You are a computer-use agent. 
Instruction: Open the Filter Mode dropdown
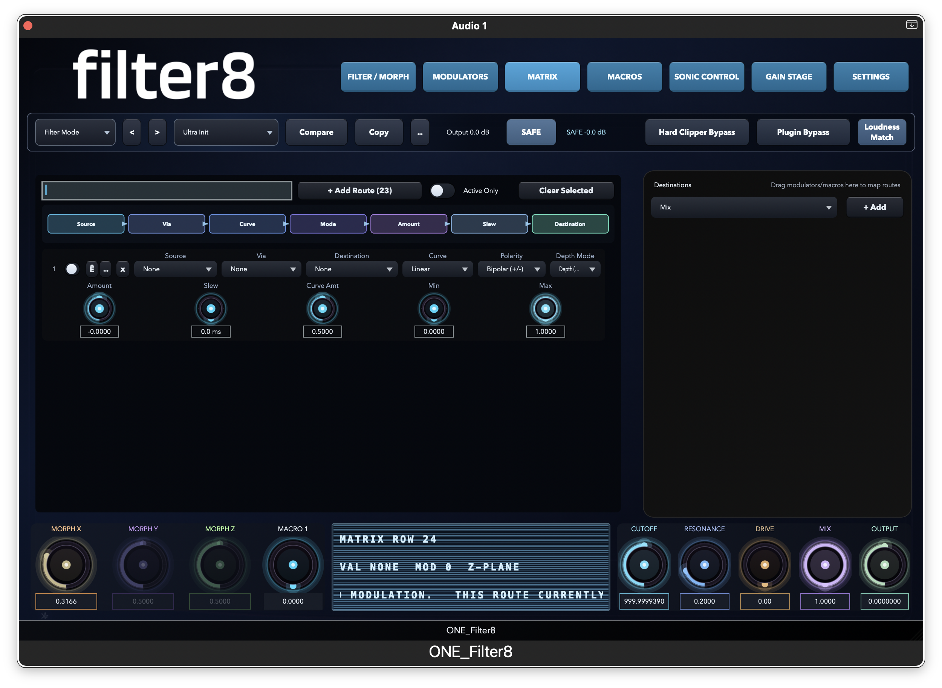tap(75, 132)
